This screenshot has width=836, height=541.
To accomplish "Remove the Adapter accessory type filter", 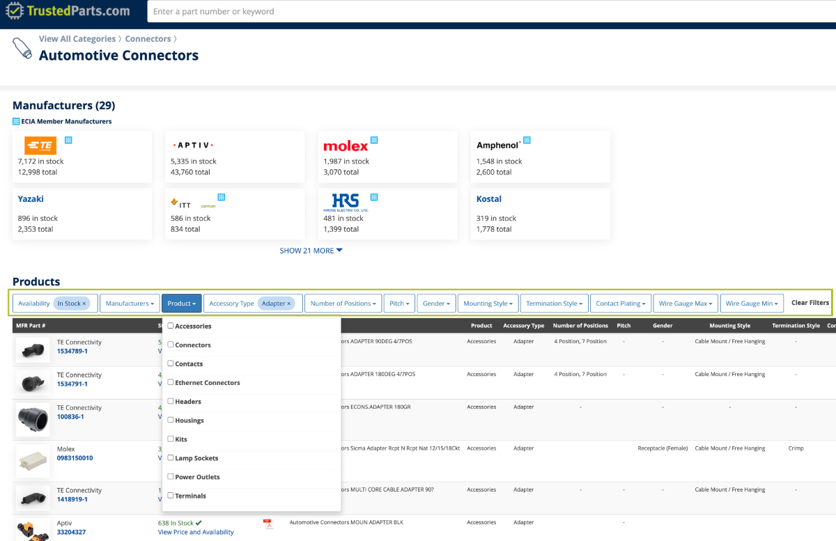I will [x=289, y=304].
